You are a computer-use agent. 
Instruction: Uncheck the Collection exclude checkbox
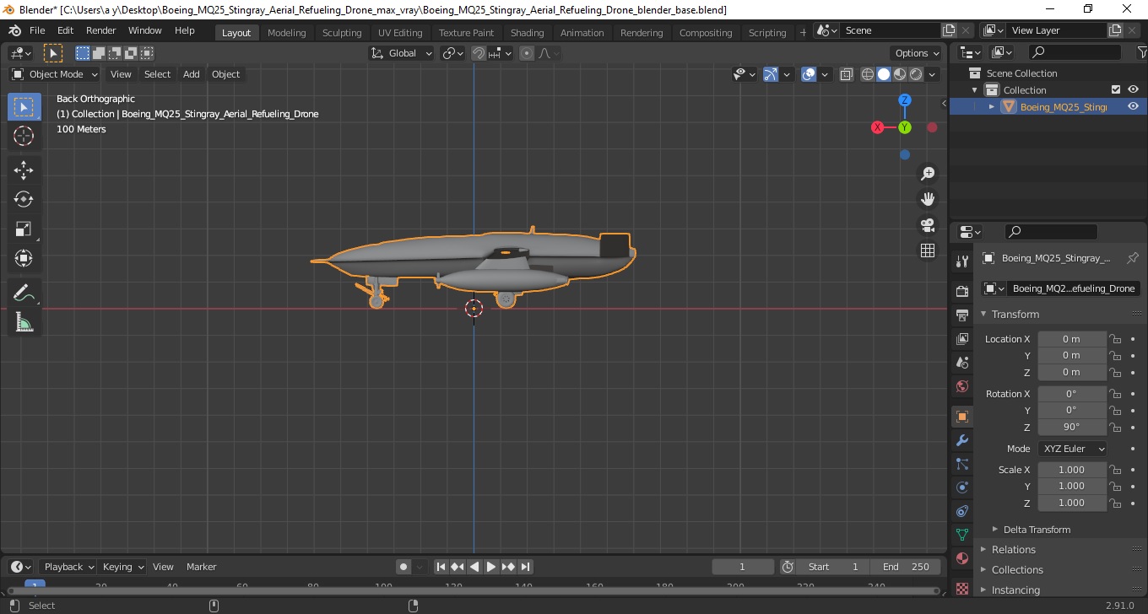coord(1116,90)
